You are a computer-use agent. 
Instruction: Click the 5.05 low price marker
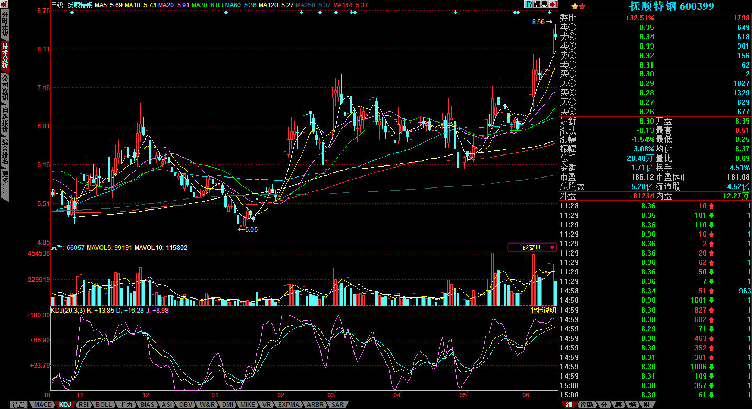(x=251, y=229)
